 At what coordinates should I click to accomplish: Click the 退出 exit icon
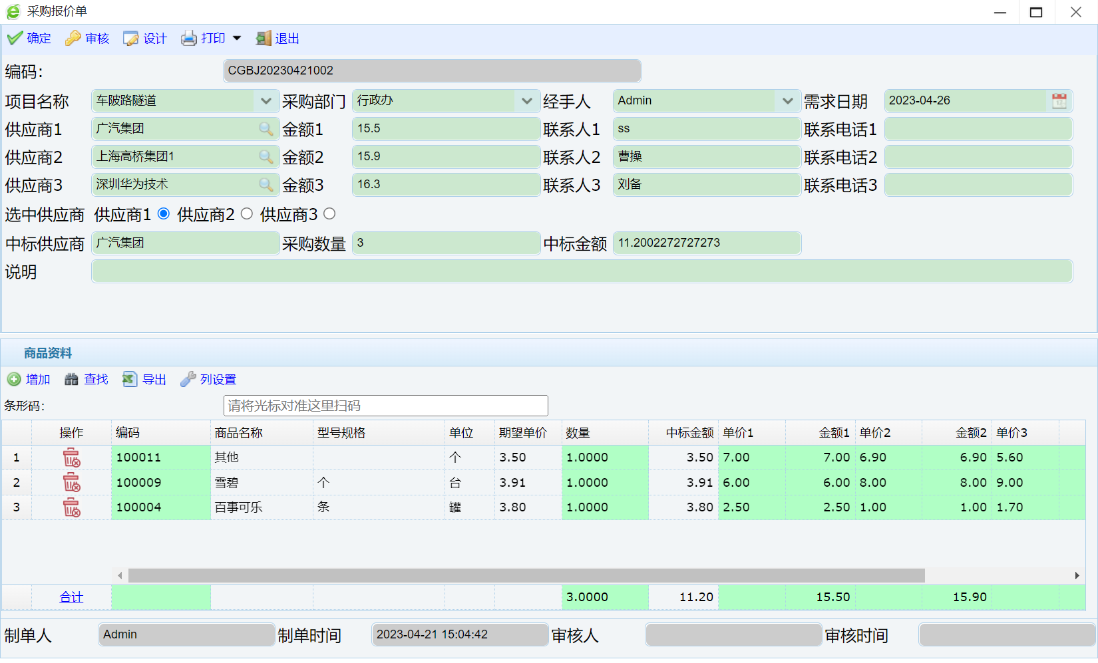264,39
